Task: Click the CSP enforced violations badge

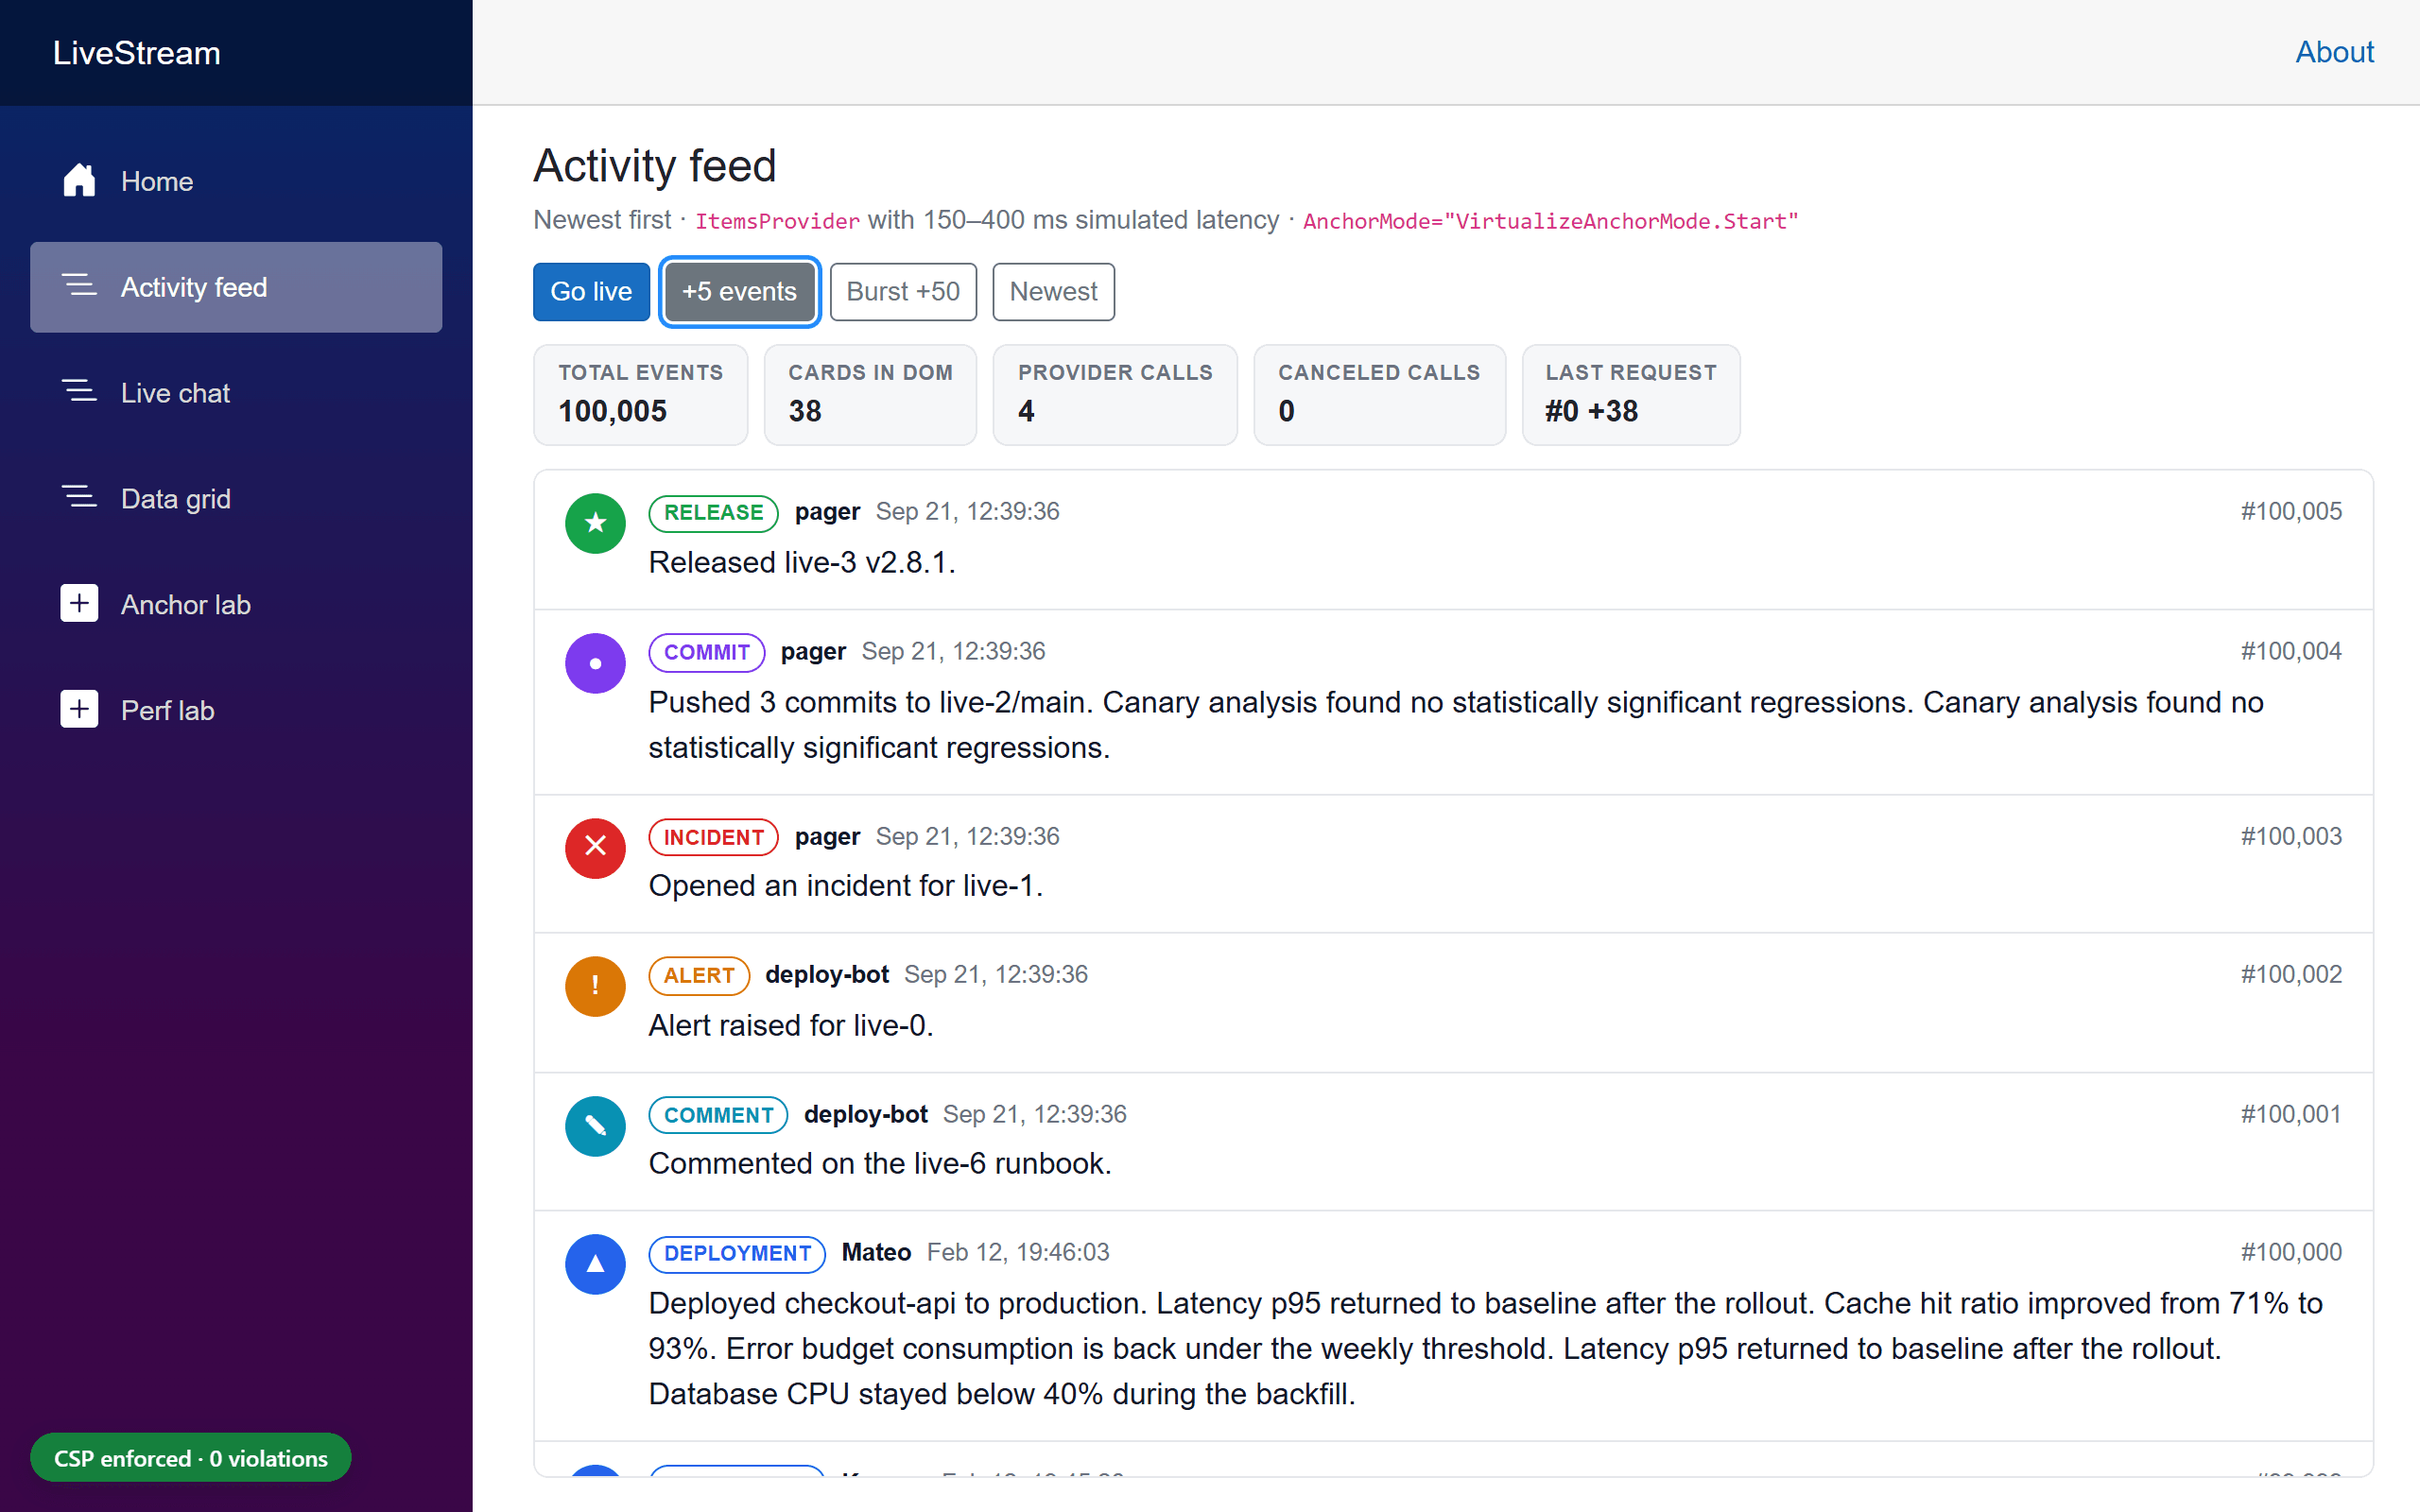Action: pos(190,1458)
